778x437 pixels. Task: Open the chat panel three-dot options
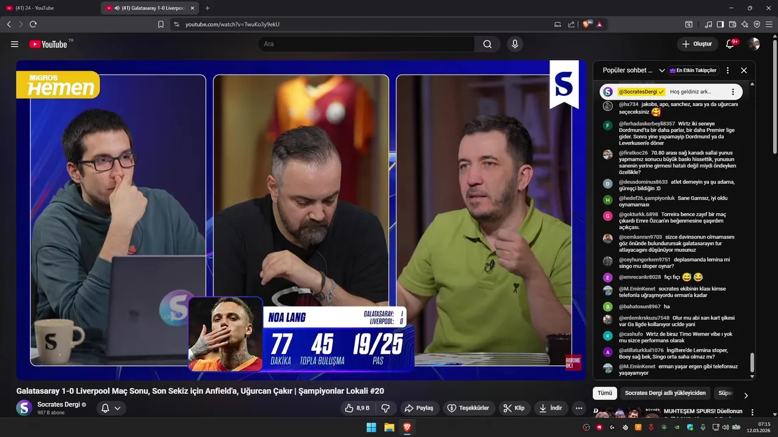pyautogui.click(x=728, y=70)
